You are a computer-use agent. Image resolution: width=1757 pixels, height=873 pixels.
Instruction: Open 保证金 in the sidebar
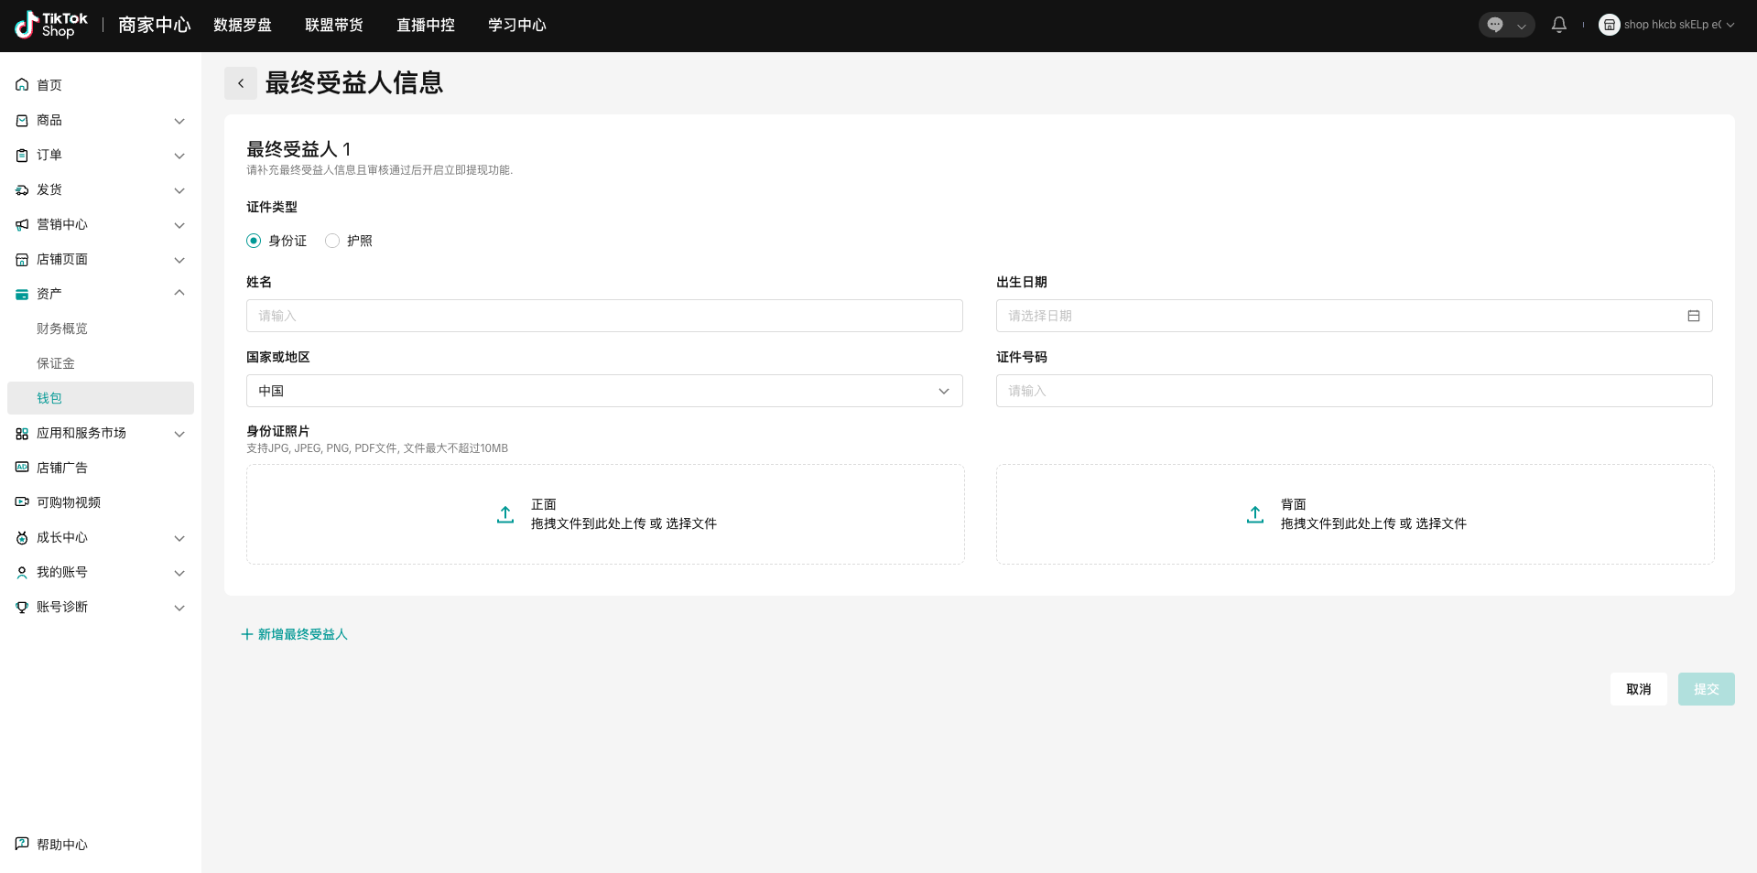coord(56,363)
